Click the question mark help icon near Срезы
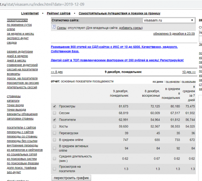202x181 pixels. pyautogui.click(x=53, y=27)
